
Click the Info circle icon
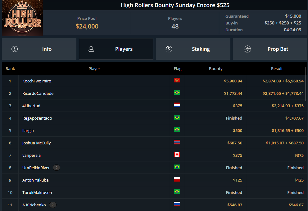(15, 49)
